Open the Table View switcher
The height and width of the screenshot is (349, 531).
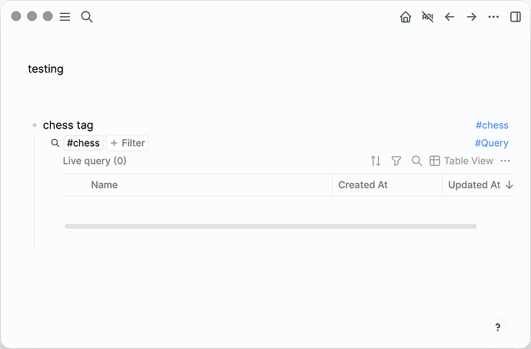click(x=461, y=161)
